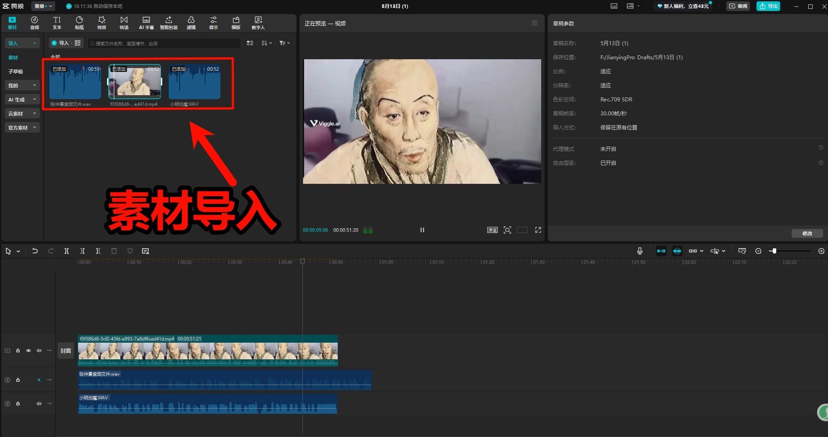Click the 修改 button in draft parameters

(x=807, y=233)
